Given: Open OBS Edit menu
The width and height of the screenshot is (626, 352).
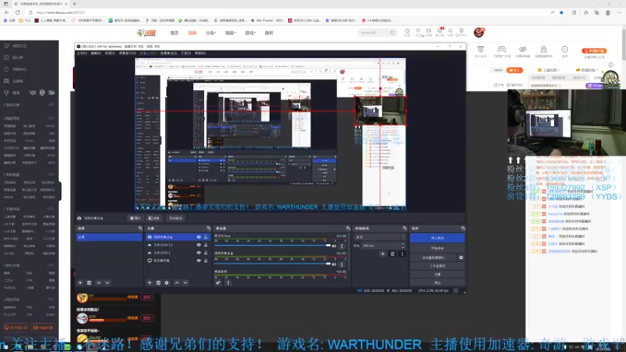Looking at the screenshot, I should click(x=95, y=53).
